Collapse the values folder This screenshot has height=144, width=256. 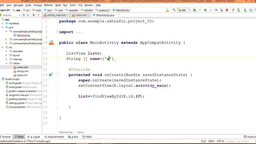tap(6, 63)
